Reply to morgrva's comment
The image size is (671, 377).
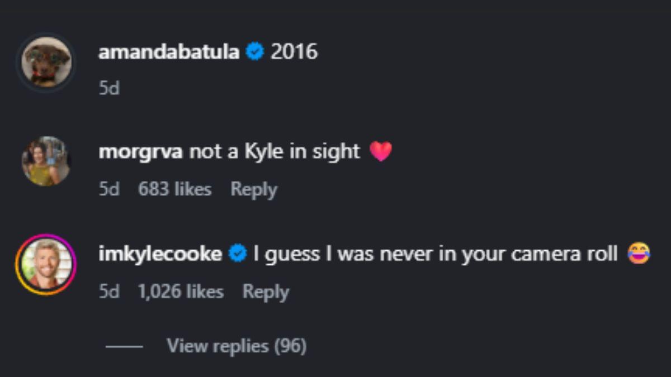pos(254,189)
